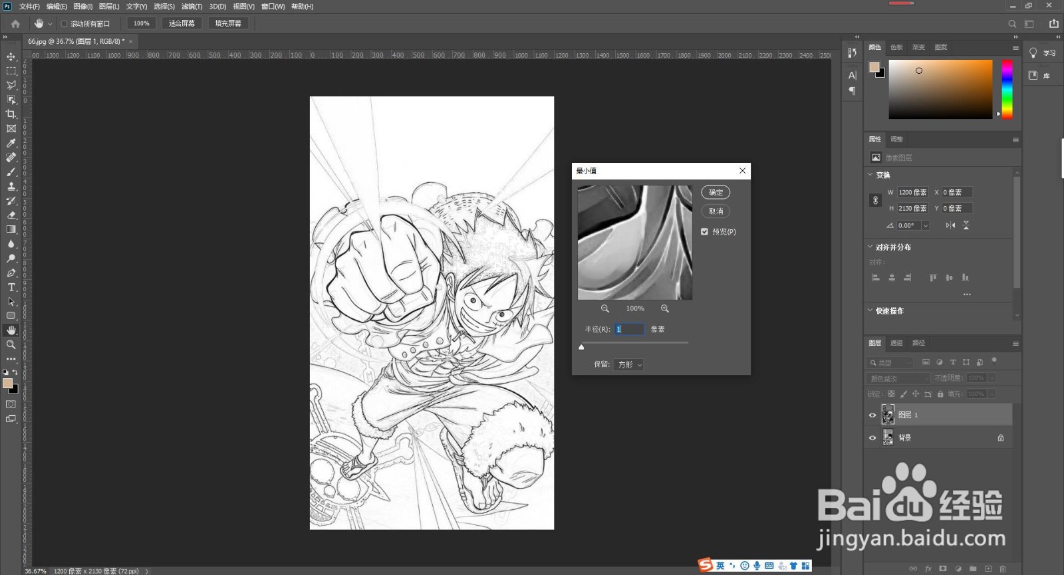Click 确定 in Minimum dialog

[x=716, y=192]
